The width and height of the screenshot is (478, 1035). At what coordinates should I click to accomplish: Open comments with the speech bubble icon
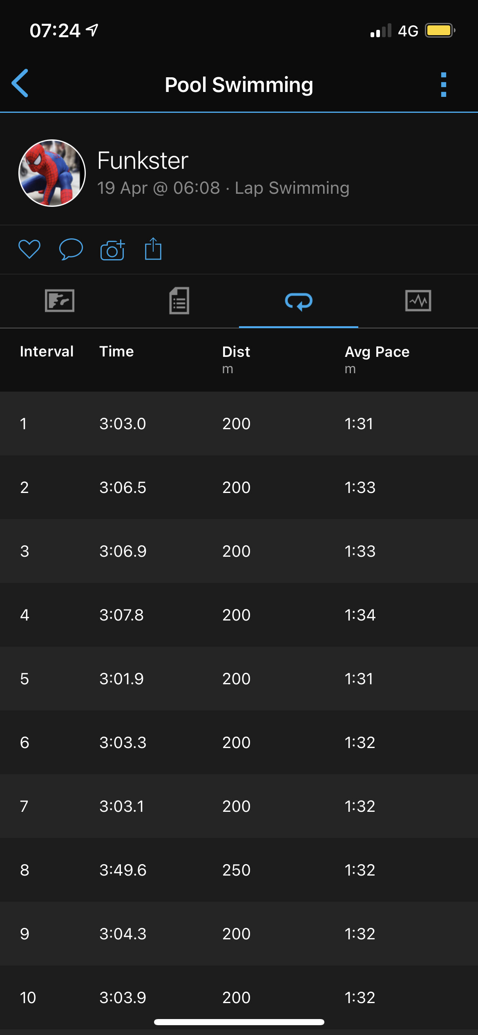[71, 249]
